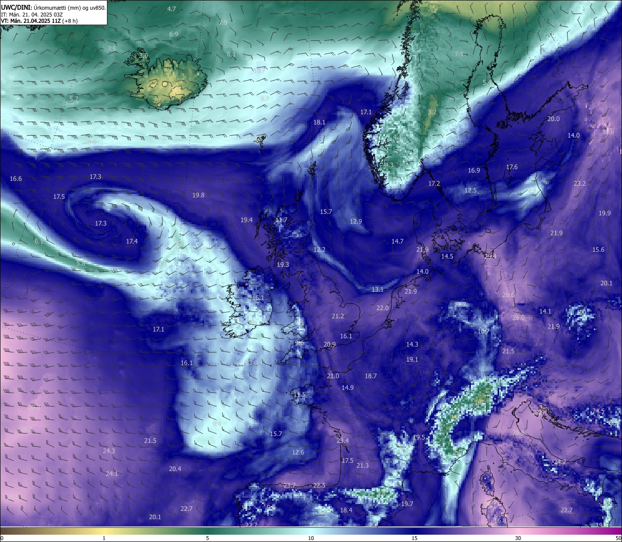The height and width of the screenshot is (542, 622).
Task: Click the 12.9 value in North Sea
Action: point(356,222)
